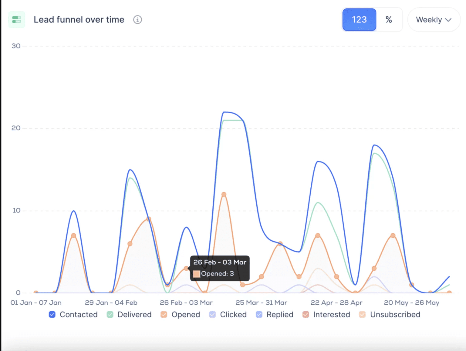Click the 25 Mar - 31 Mar axis label
This screenshot has width=466, height=351.
click(262, 303)
